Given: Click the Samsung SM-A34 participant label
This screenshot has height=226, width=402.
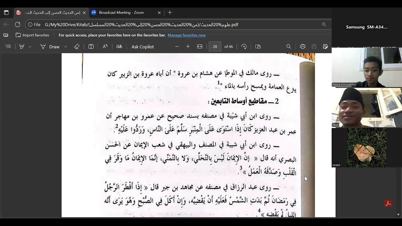Looking at the screenshot, I should [x=367, y=27].
